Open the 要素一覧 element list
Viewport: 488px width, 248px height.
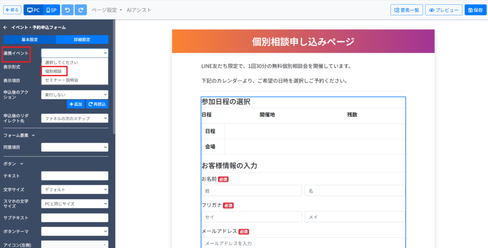406,10
